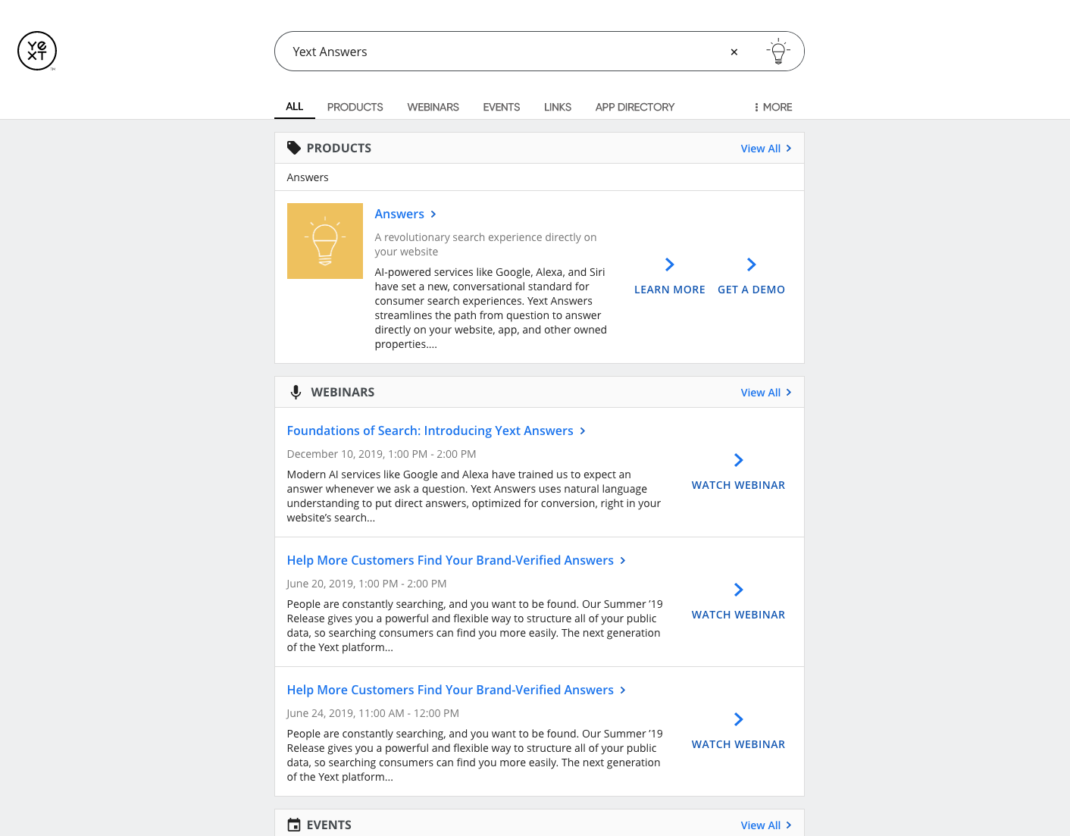Click the calendar icon beside EVENTS heading
Screen dimensions: 1070x836
(x=294, y=825)
